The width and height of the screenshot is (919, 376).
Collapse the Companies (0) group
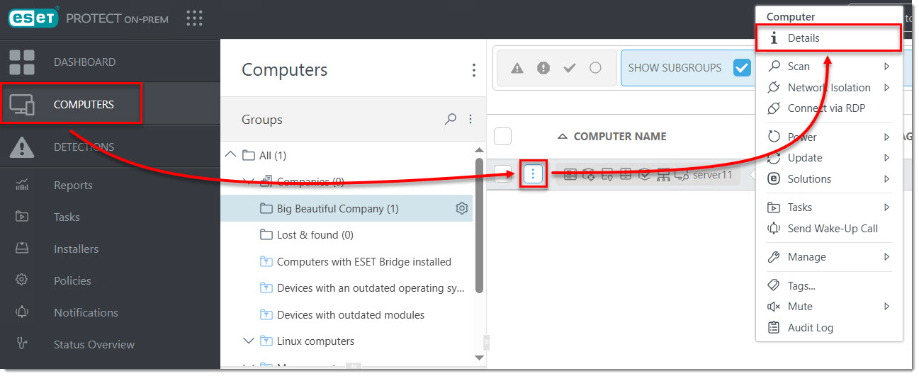tap(249, 181)
